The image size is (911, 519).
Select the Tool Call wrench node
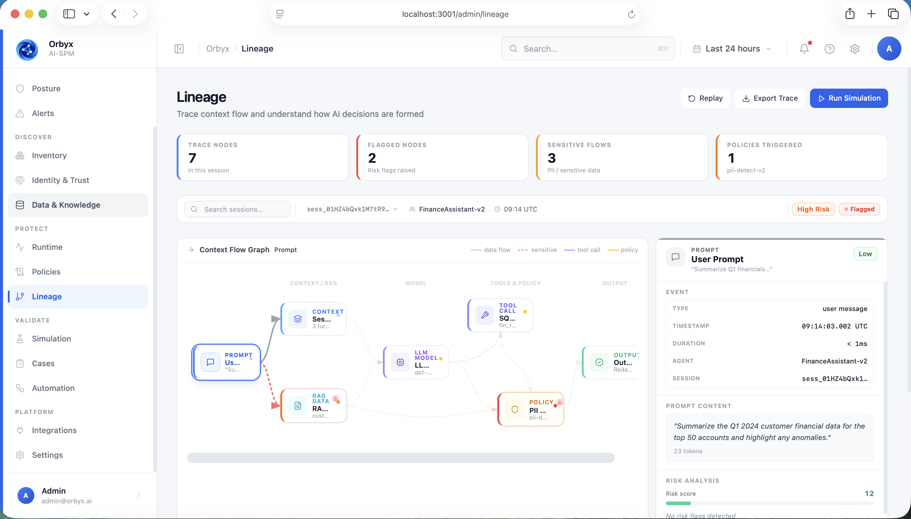point(485,315)
